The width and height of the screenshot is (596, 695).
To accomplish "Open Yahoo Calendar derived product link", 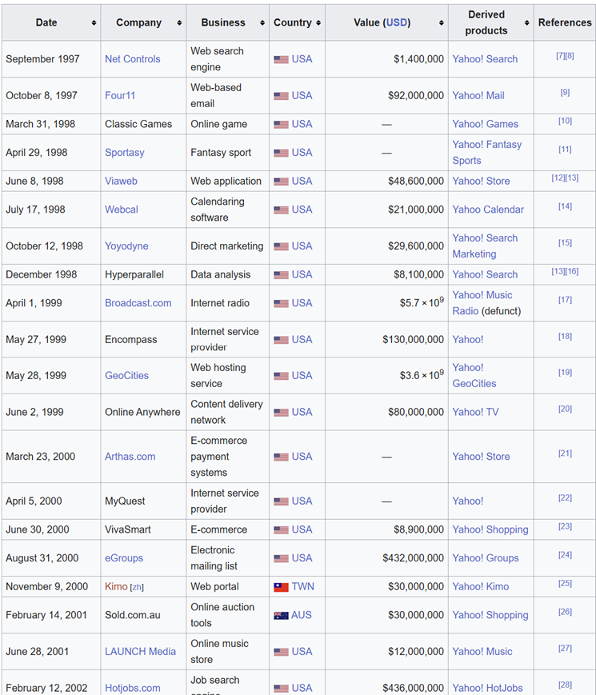I will 488,210.
